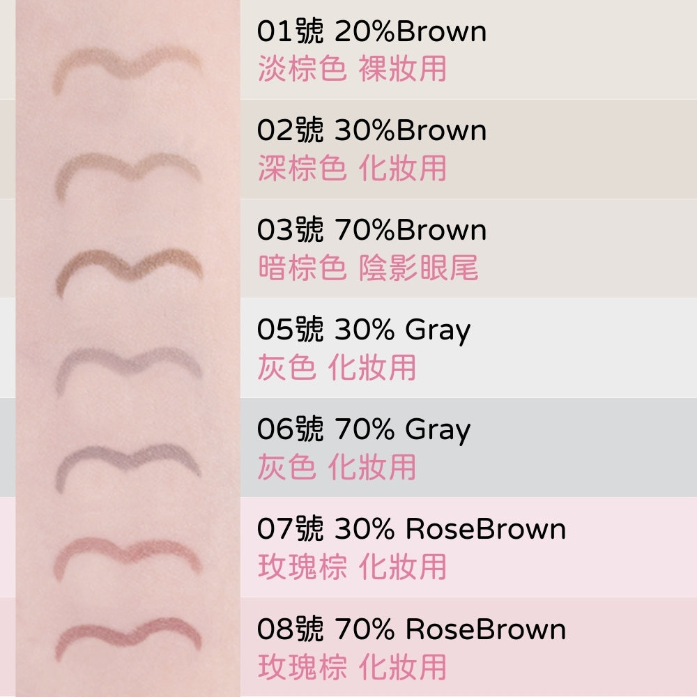Select the "05號 30% Gray" label text
Screen dimensions: 697x697
point(363,330)
